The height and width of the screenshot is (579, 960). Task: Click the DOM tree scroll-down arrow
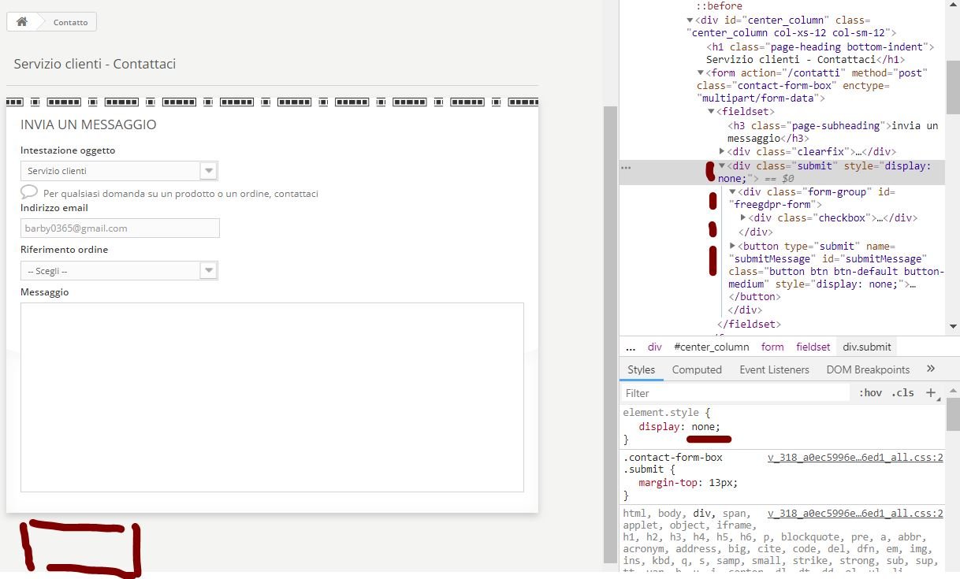coord(953,326)
